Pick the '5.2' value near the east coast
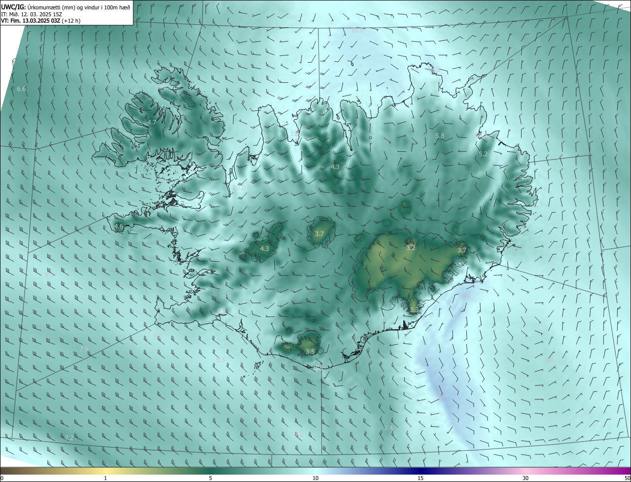 (483, 154)
